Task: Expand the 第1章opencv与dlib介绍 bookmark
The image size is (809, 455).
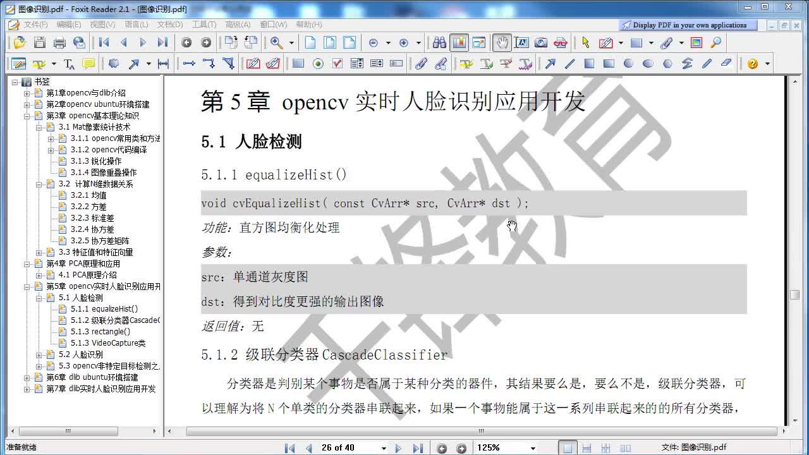Action: point(27,93)
